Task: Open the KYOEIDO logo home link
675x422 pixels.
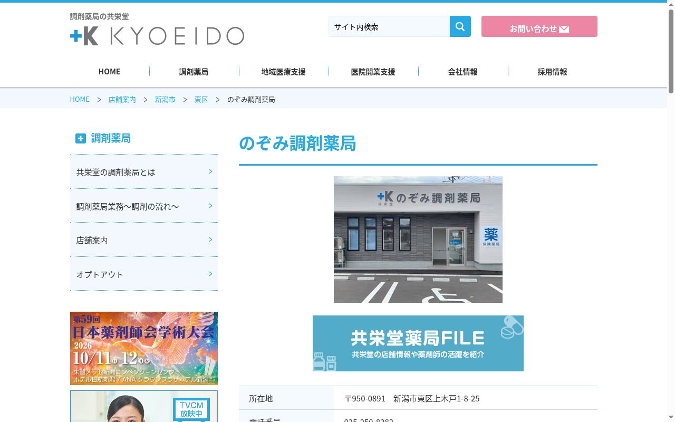Action: 157,36
